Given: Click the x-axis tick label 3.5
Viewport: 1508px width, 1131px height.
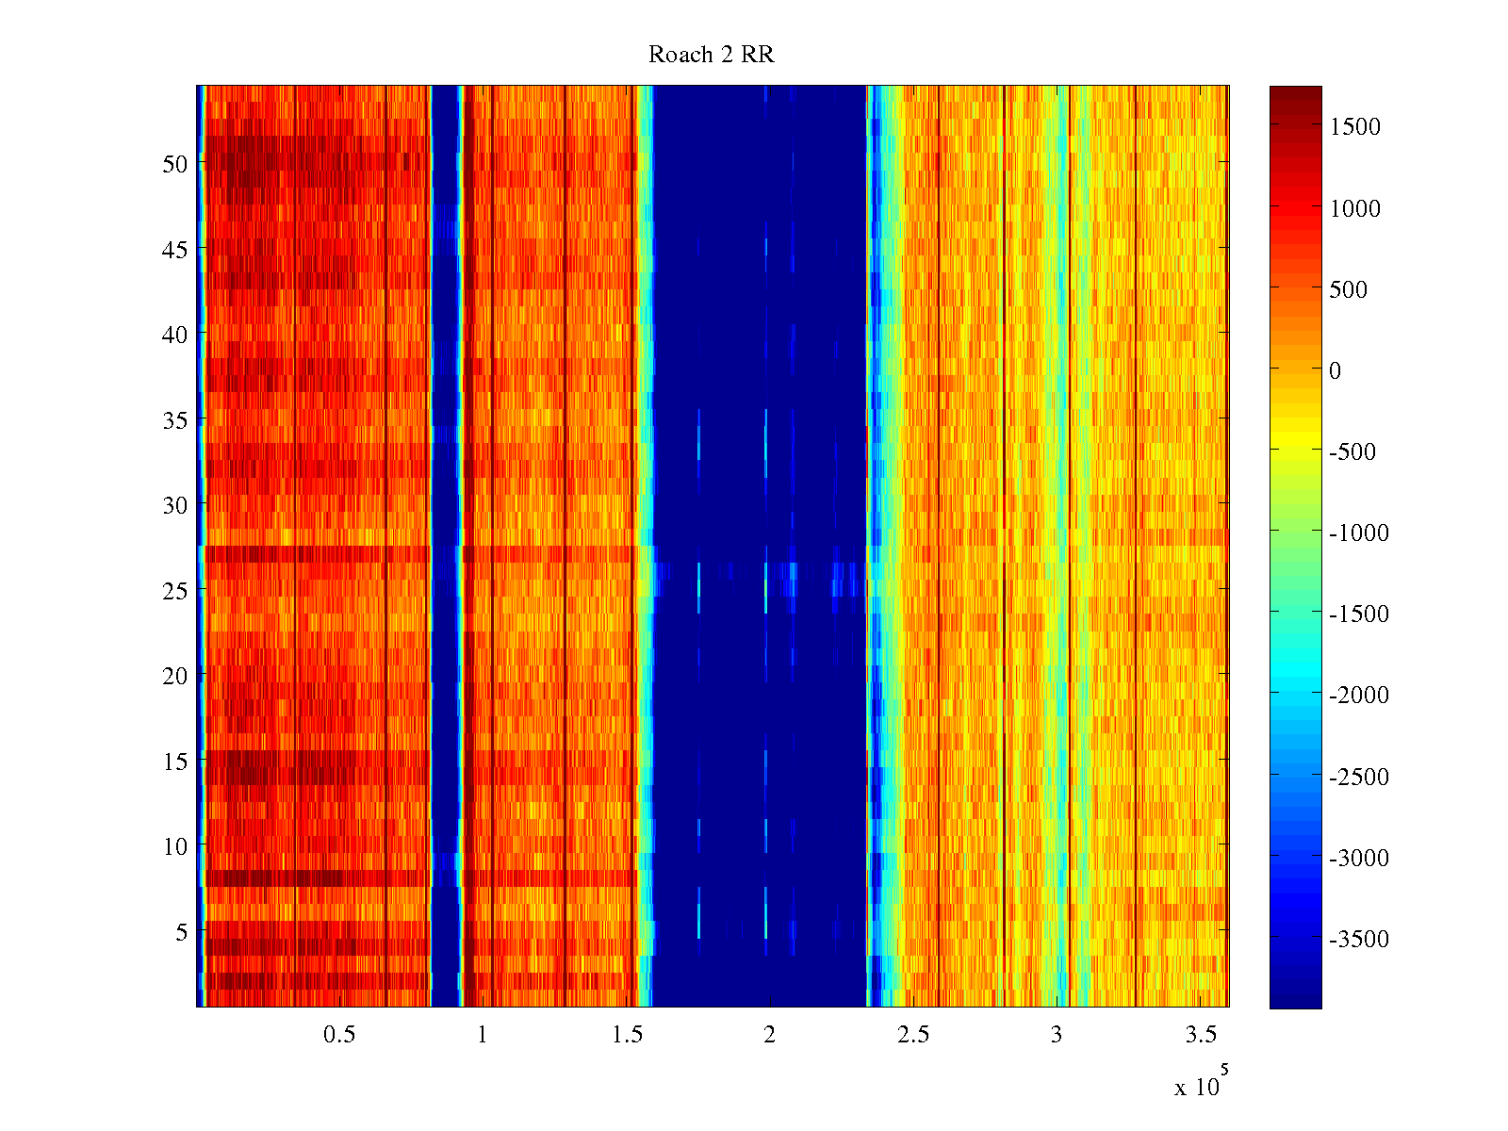Looking at the screenshot, I should tap(1201, 1035).
